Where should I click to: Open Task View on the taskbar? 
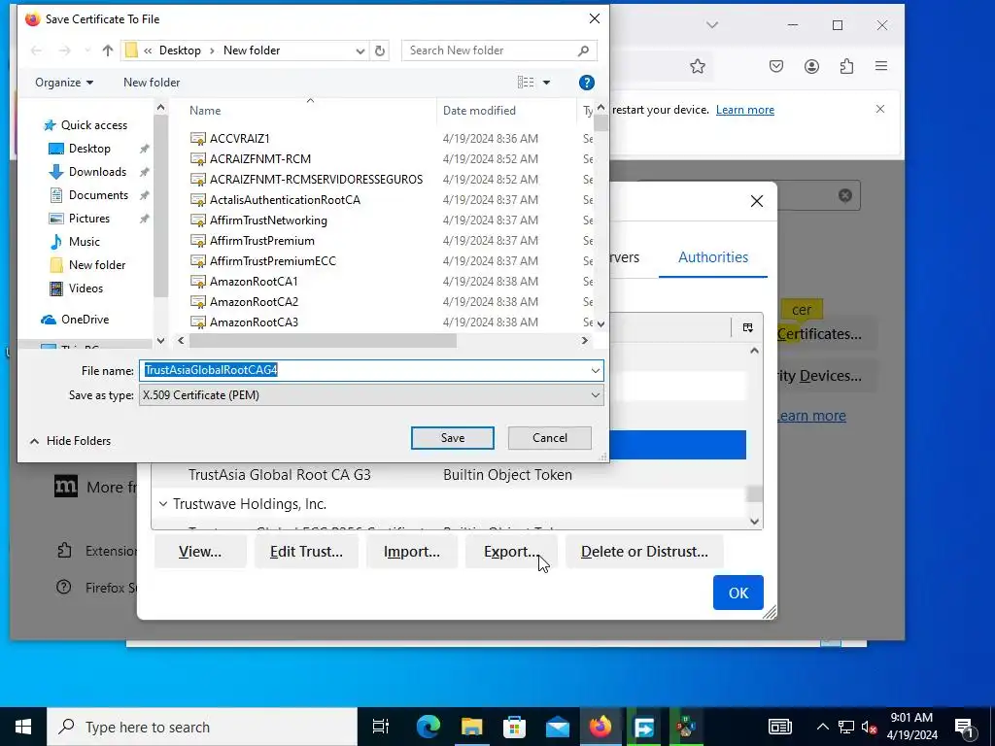click(380, 727)
